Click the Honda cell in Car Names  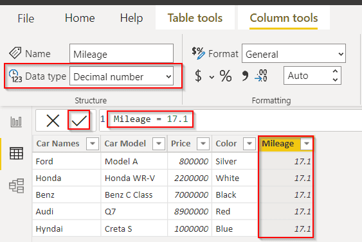66,178
